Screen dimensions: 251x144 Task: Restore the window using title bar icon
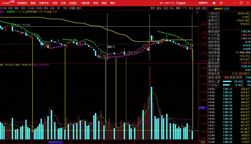pos(241,3)
